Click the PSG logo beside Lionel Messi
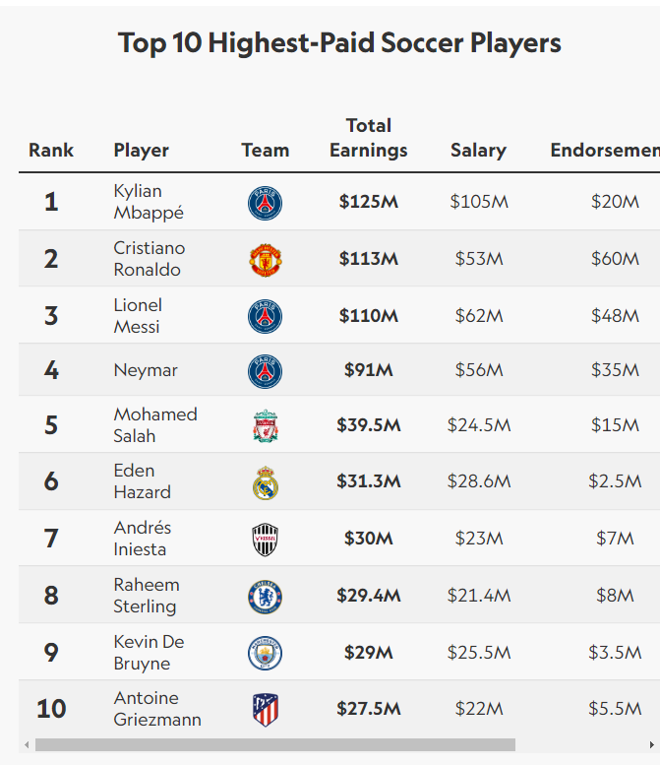Screen dimensions: 660x765 pos(265,316)
